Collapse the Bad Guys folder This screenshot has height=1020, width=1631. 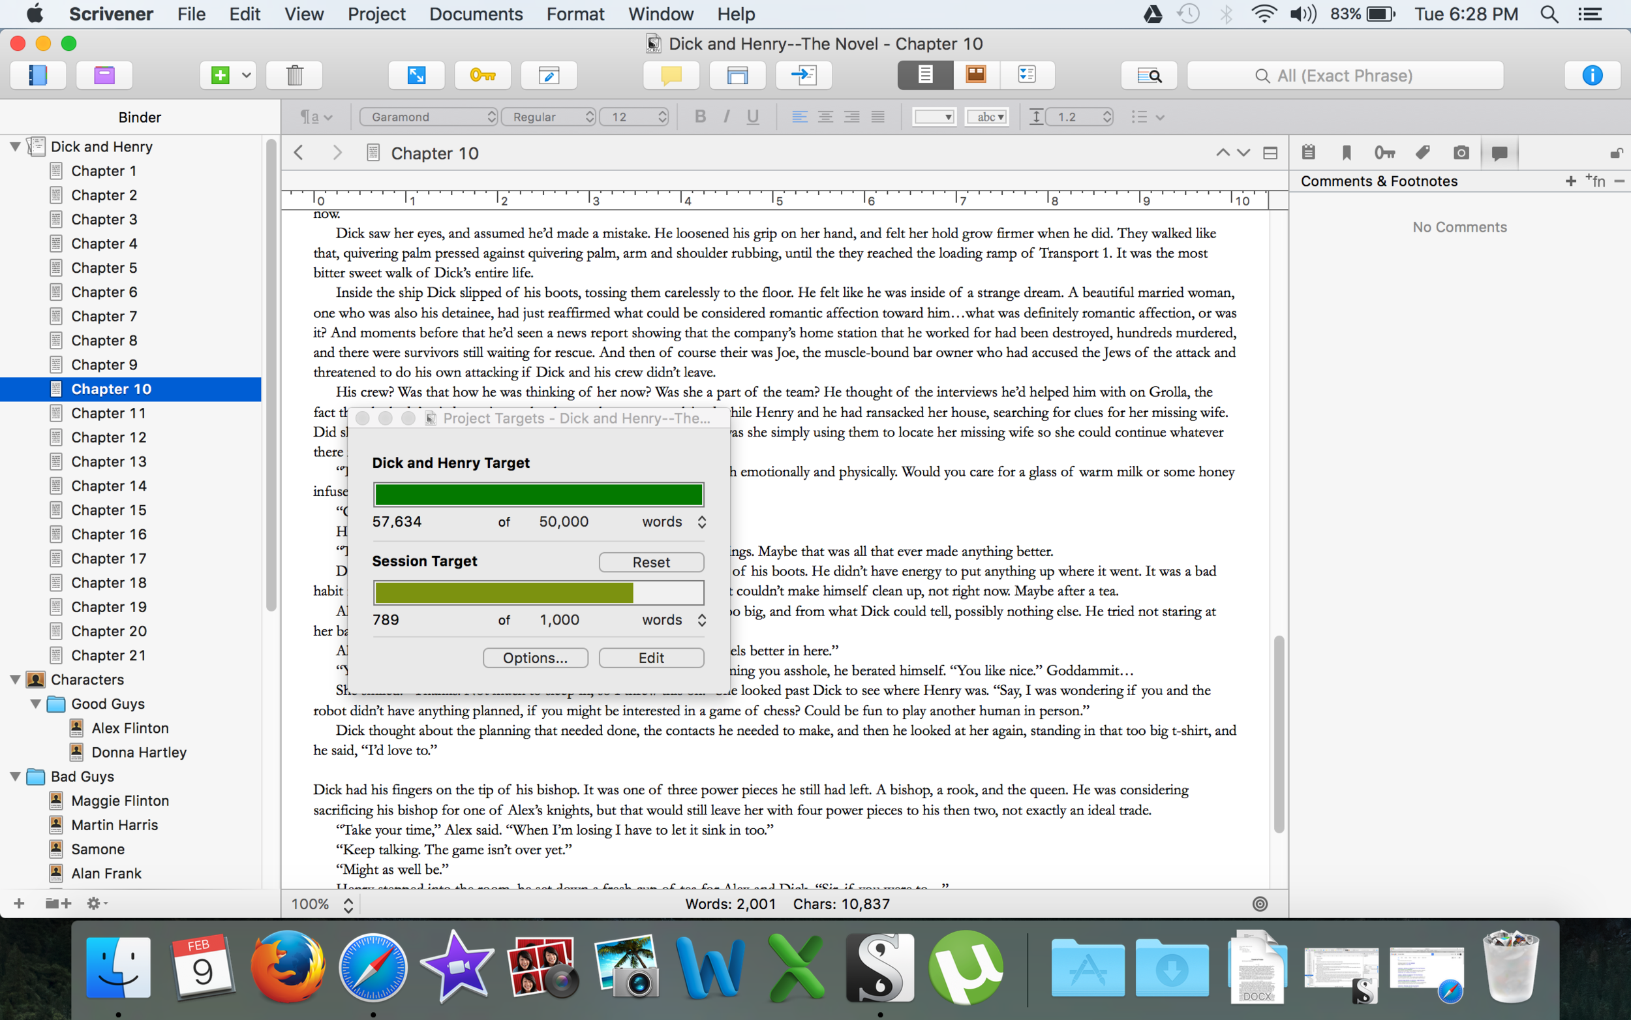pyautogui.click(x=15, y=777)
